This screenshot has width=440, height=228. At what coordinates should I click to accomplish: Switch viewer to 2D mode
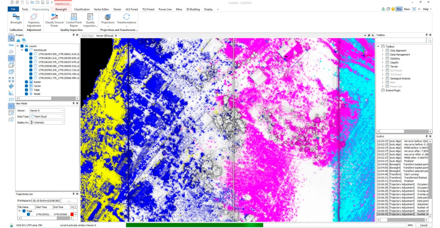click(x=11, y=99)
